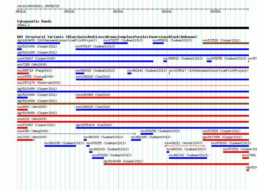Open esv29355 (Conrad2009) variant
257x190 pixels.
36,77
